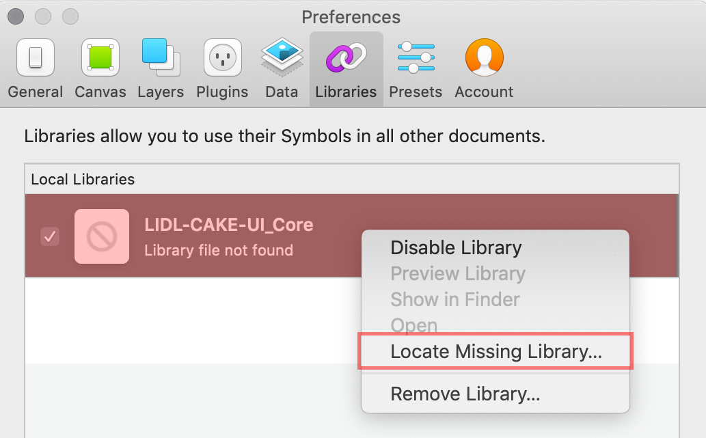Open the Layers preferences icon

[161, 57]
